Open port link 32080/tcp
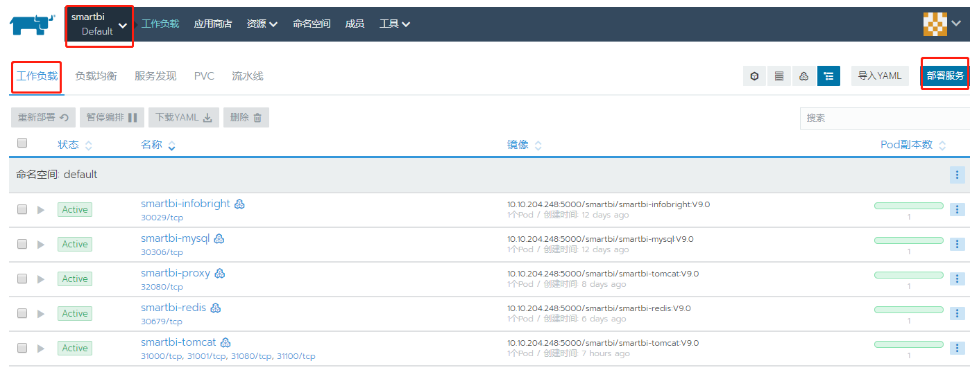The image size is (970, 370). [162, 287]
